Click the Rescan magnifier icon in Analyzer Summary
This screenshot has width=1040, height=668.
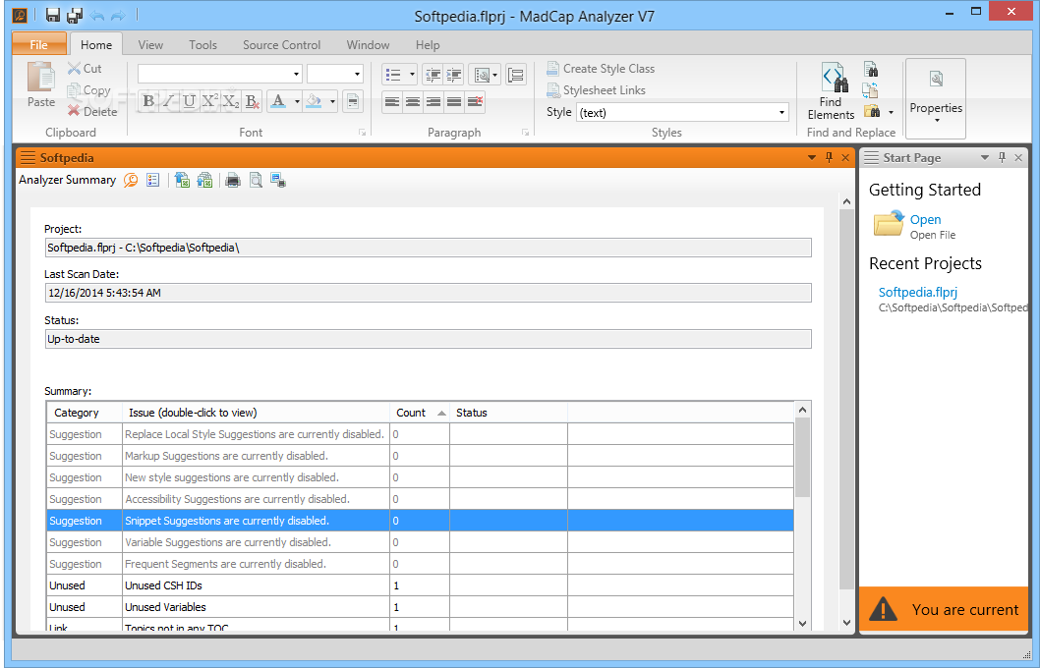click(131, 180)
